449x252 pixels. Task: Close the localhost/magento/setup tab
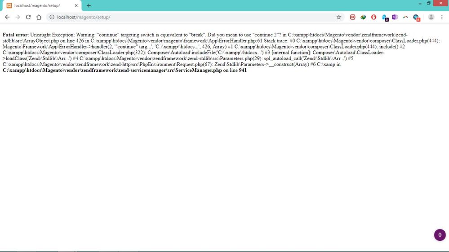click(76, 5)
